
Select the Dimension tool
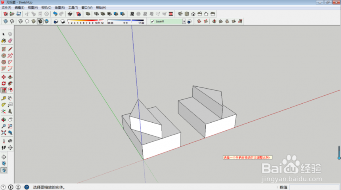pos(10,99)
